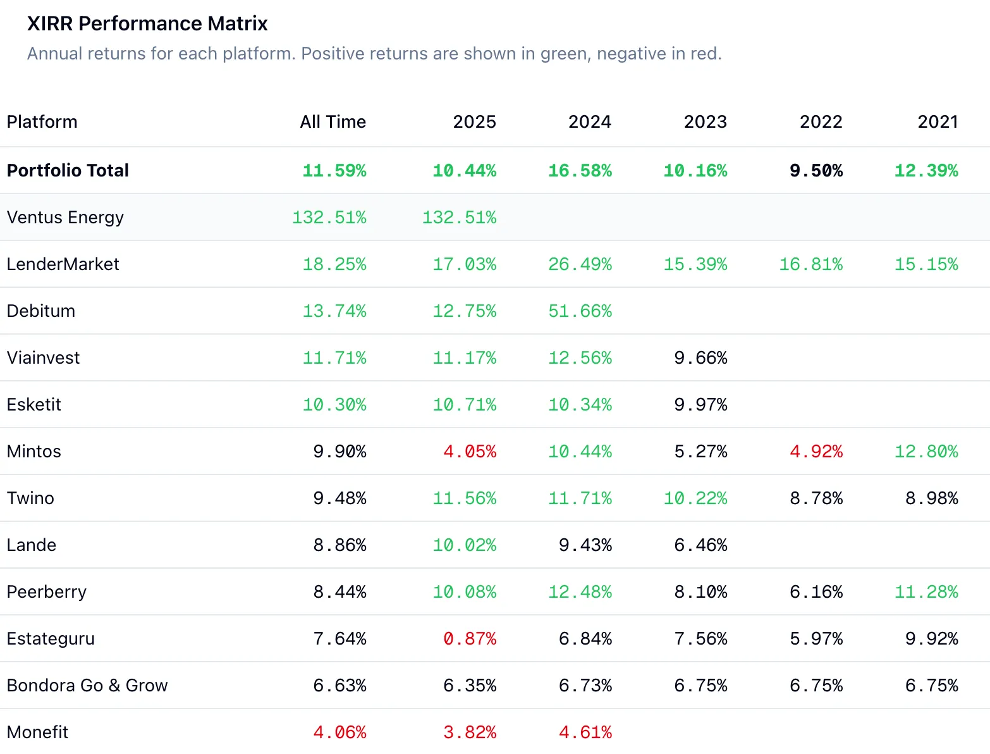
Task: Open the Esketit platform row
Action: (34, 404)
